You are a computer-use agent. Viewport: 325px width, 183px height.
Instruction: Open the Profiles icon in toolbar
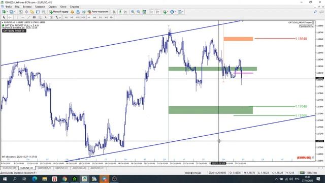click(x=11, y=12)
